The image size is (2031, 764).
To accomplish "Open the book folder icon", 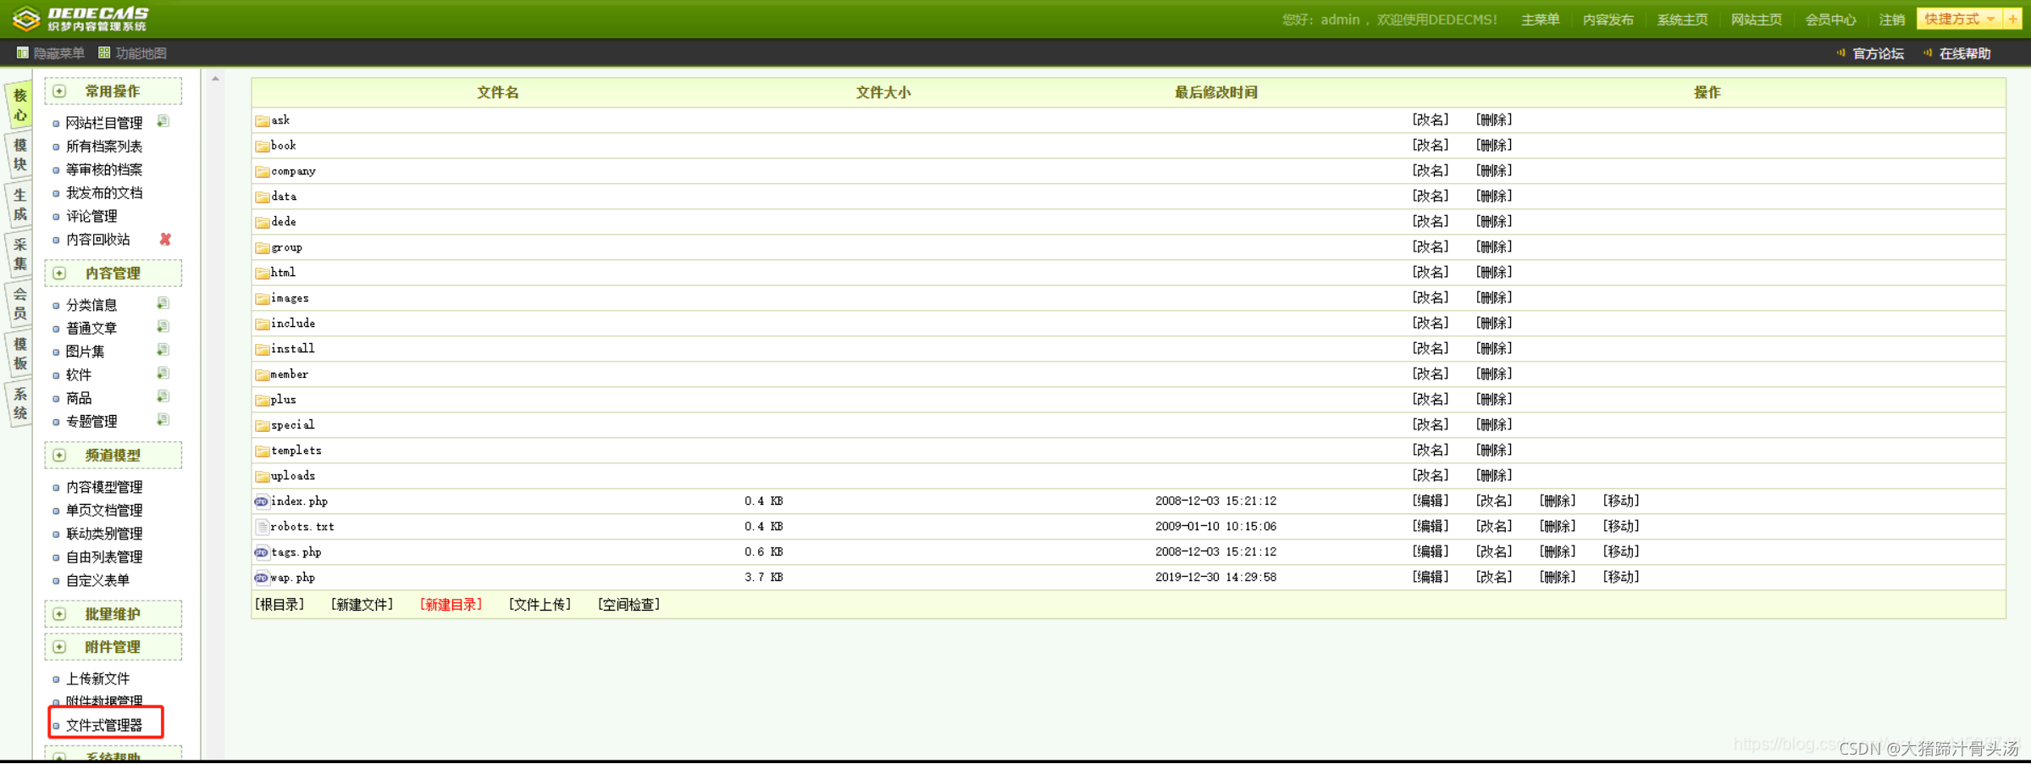I will point(263,147).
